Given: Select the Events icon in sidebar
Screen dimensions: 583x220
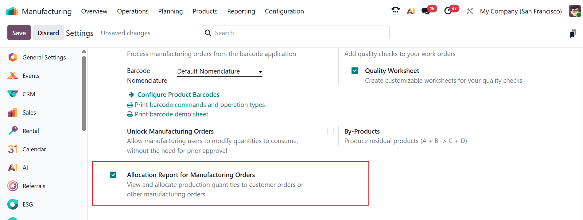Looking at the screenshot, I should (x=13, y=76).
